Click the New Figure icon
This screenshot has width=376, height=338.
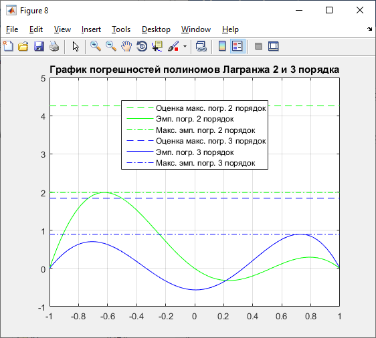(9, 46)
